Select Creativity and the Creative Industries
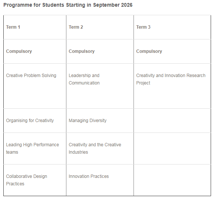The width and height of the screenshot is (214, 198). click(x=95, y=148)
